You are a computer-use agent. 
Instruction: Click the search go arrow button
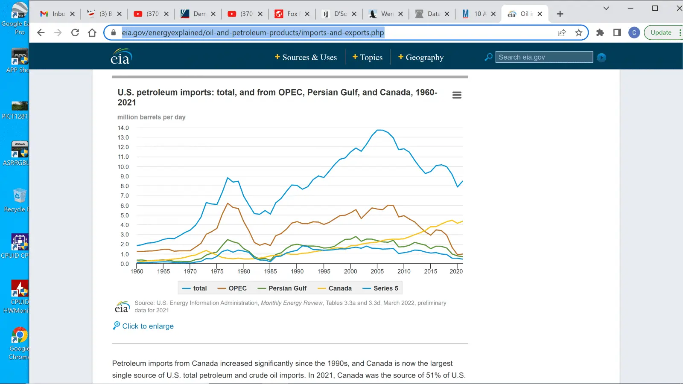601,58
